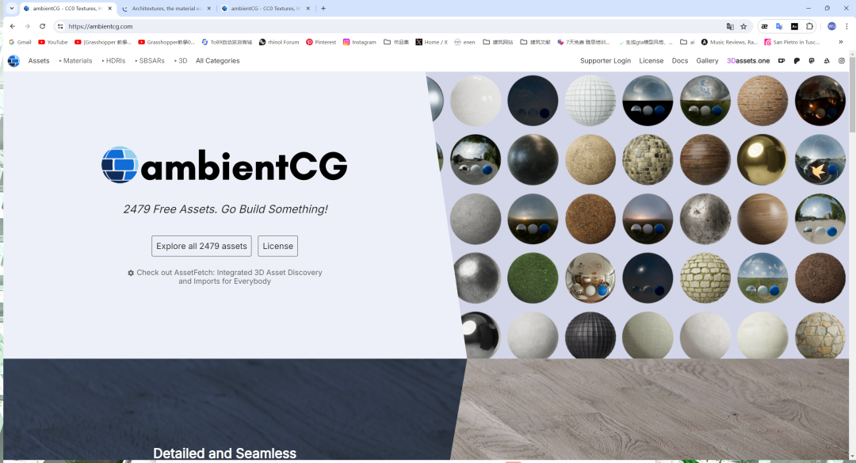Select Assets in the navbar
Image resolution: width=856 pixels, height=463 pixels.
(39, 60)
